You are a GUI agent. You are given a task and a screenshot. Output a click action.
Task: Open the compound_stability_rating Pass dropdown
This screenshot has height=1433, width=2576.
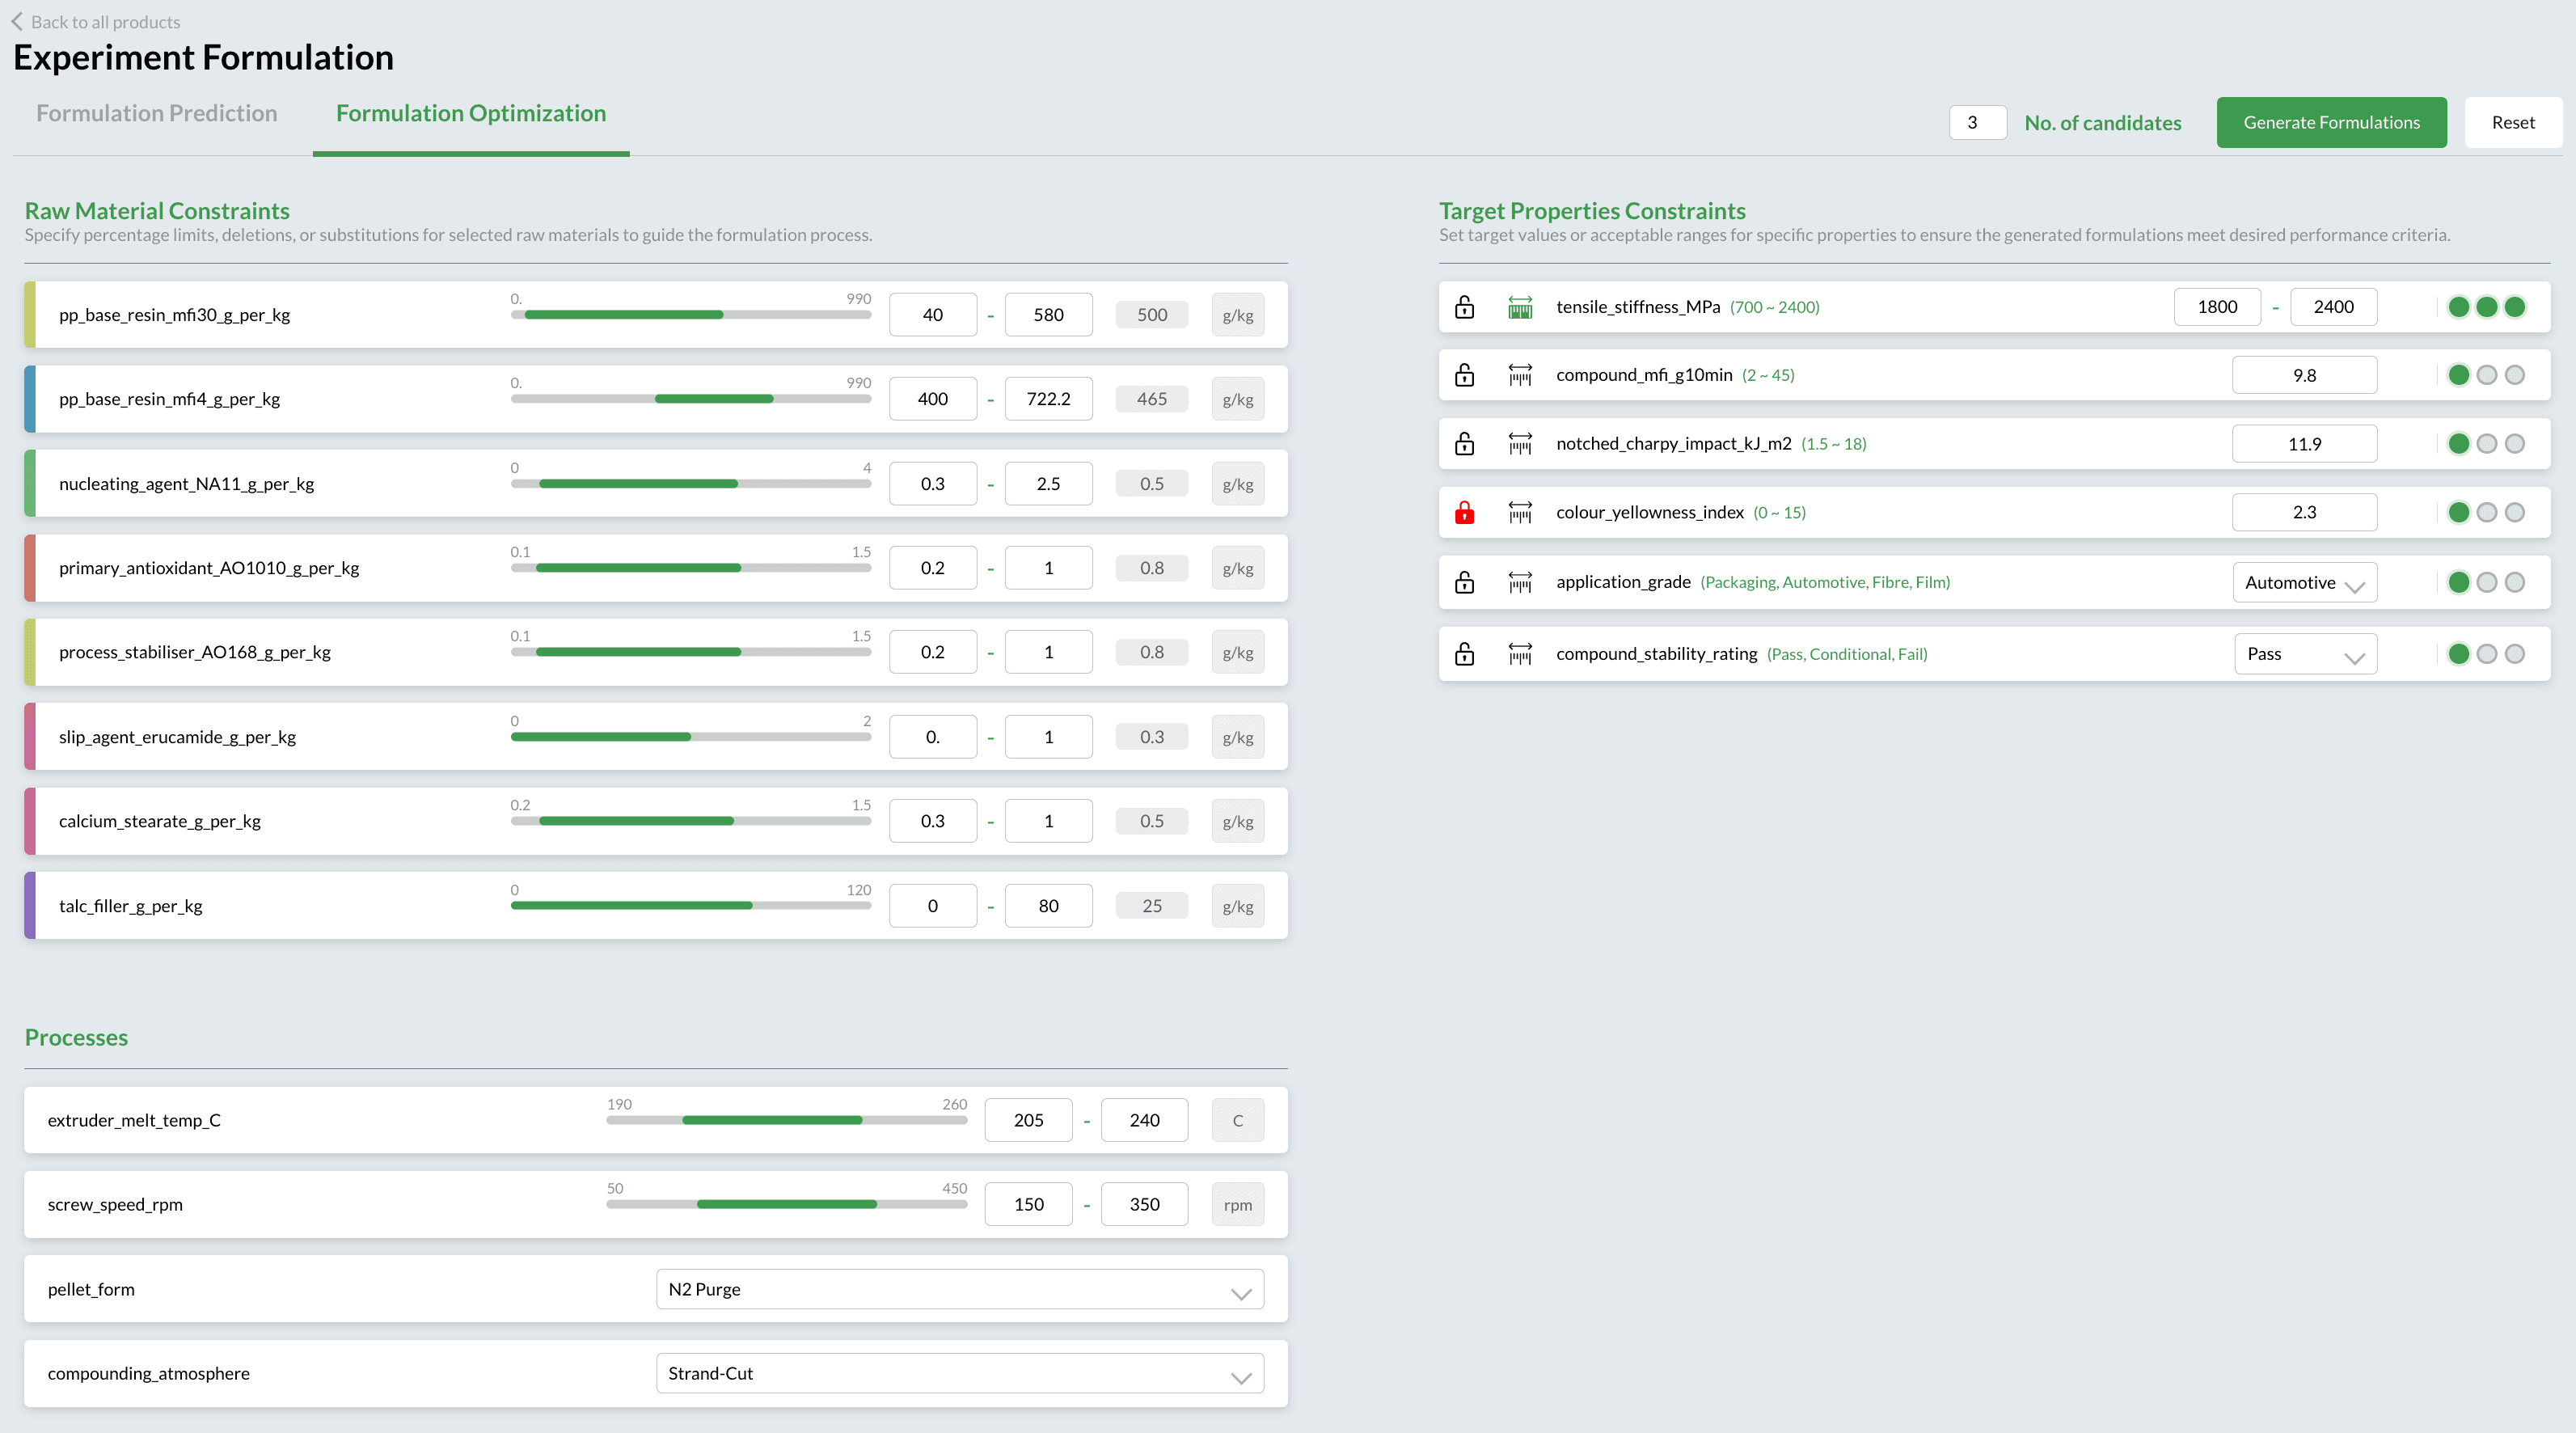[x=2304, y=654]
